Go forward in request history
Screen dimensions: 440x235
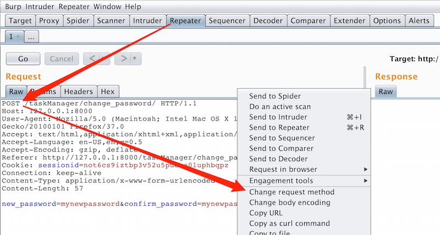coord(123,59)
